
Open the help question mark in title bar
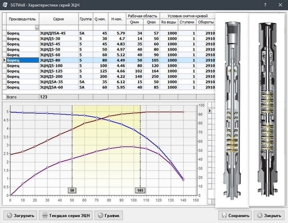[265, 5]
